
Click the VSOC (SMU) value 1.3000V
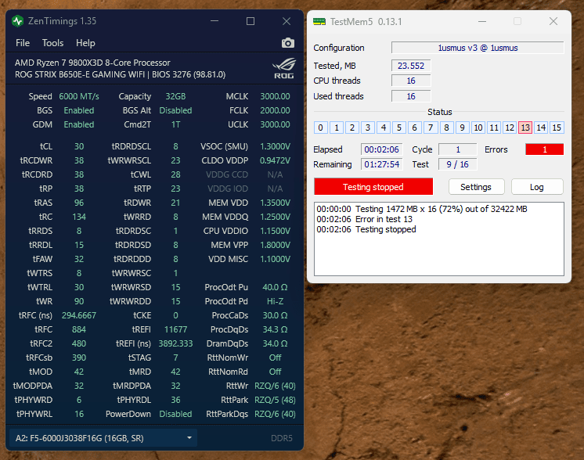[x=275, y=146]
